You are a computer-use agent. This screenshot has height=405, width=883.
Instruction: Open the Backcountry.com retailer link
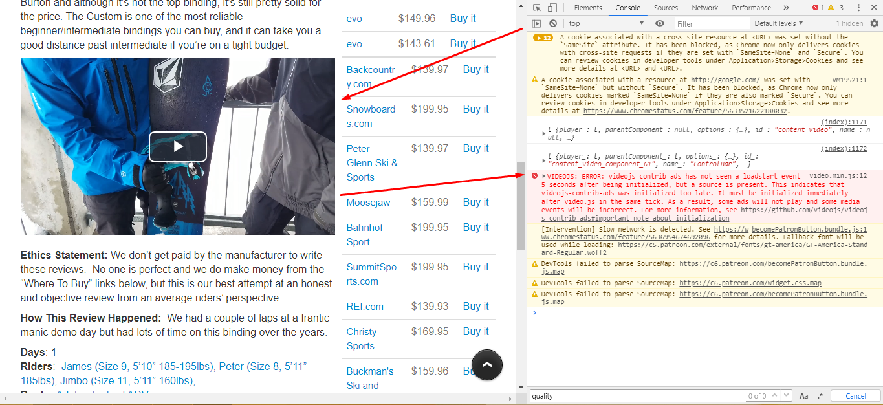pos(371,77)
